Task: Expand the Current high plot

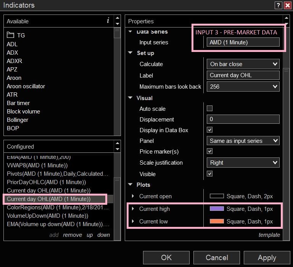Action: (133, 209)
